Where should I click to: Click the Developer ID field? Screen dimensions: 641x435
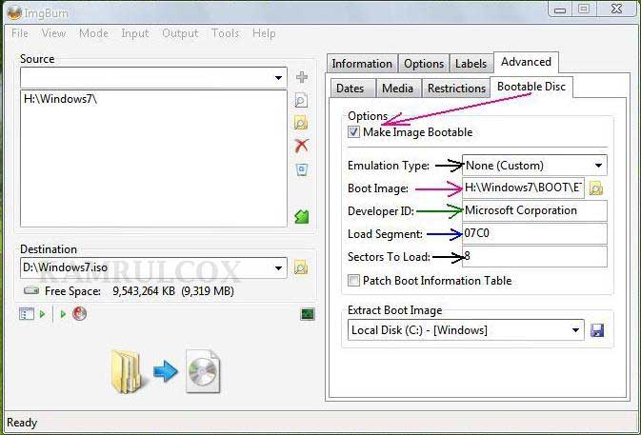(x=534, y=210)
